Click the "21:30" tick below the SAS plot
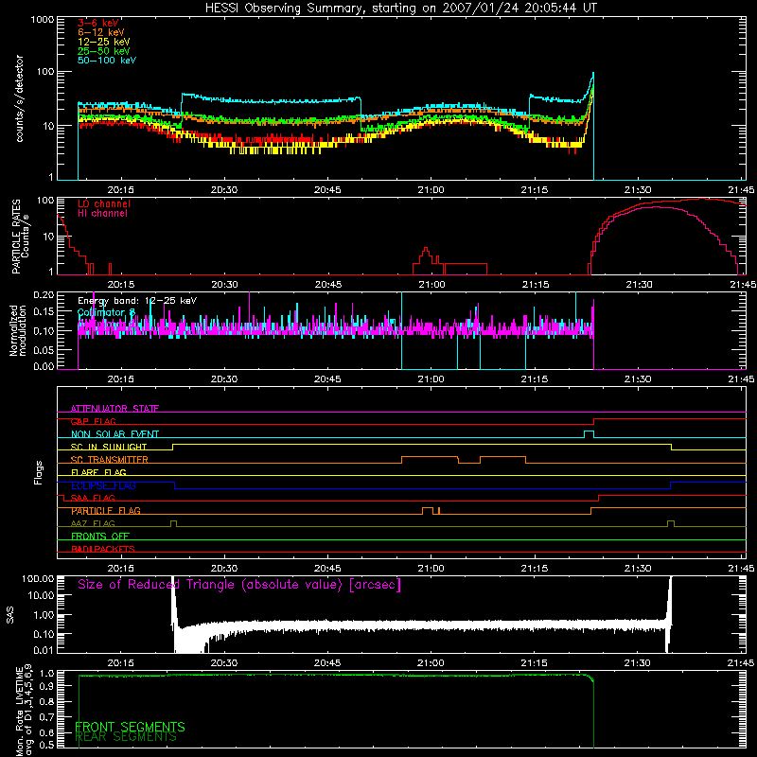Viewport: 757px width, 757px height. click(x=637, y=663)
